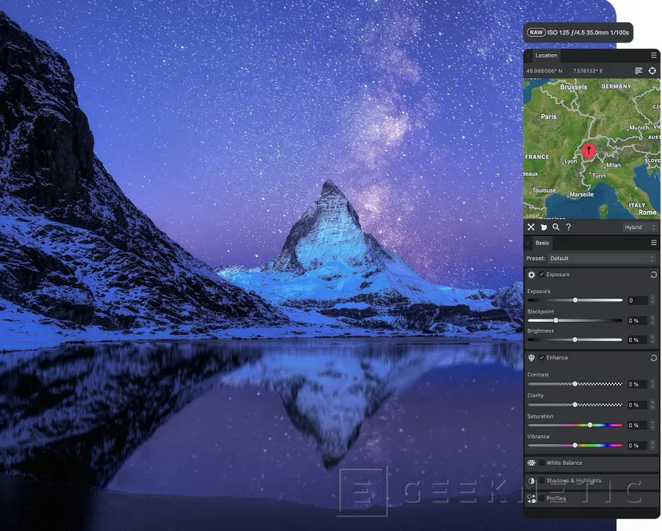Click Rome on the map
Viewport: 662px width, 531px height.
click(647, 212)
